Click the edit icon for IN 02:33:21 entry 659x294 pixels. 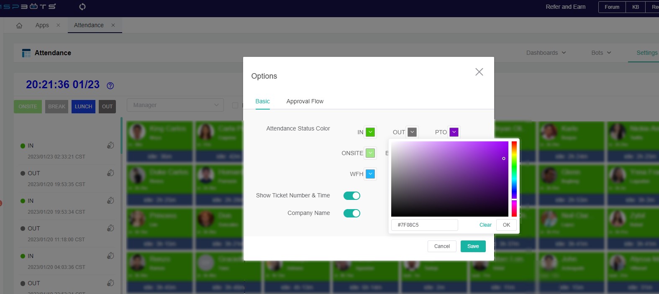[110, 145]
